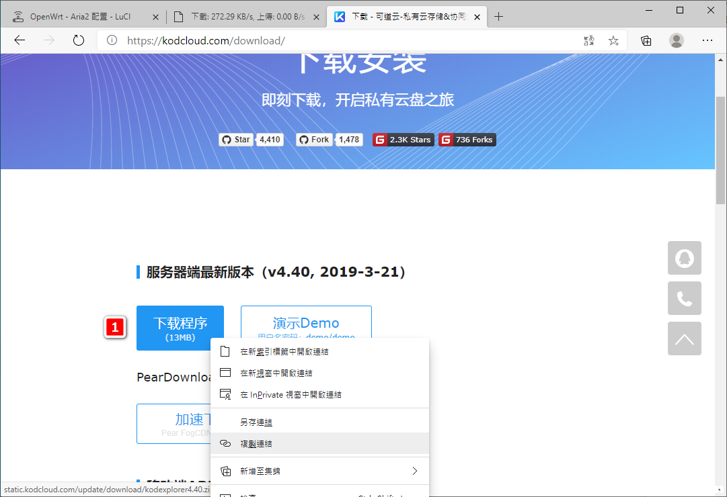Open the phone contact floating icon
The height and width of the screenshot is (497, 727).
(x=685, y=298)
